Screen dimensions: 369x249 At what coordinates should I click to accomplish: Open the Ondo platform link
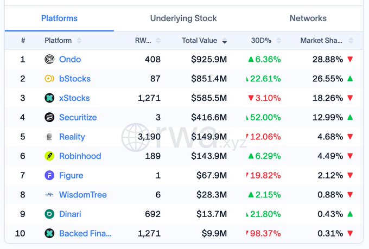coord(70,59)
